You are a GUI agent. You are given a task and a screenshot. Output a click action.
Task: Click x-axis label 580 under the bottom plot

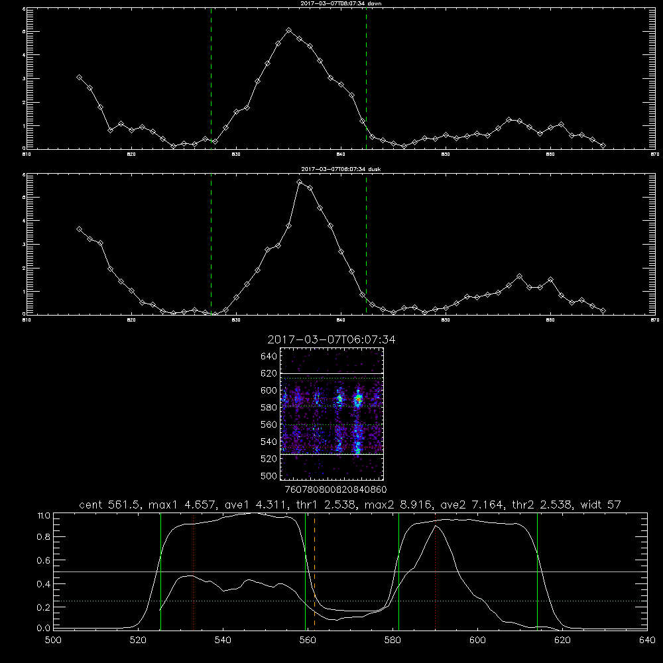(392, 640)
